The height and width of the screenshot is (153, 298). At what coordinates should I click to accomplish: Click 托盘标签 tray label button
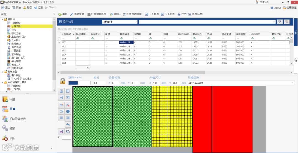(195, 14)
